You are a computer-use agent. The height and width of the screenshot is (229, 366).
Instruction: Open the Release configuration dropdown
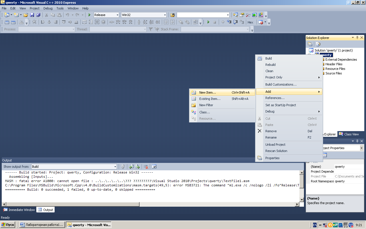[x=117, y=15]
